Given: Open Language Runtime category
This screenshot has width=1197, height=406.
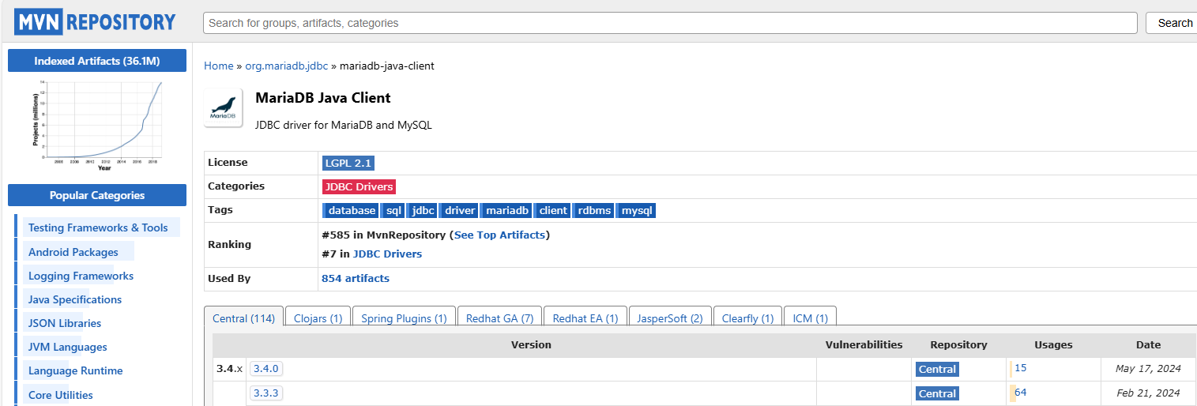Looking at the screenshot, I should (75, 370).
